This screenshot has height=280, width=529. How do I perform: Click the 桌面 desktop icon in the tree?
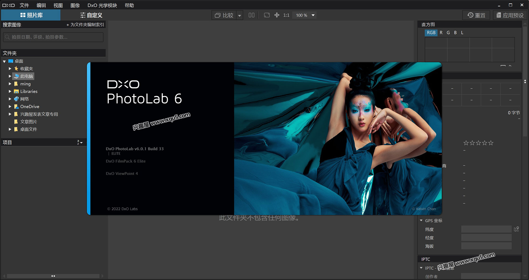click(x=11, y=61)
